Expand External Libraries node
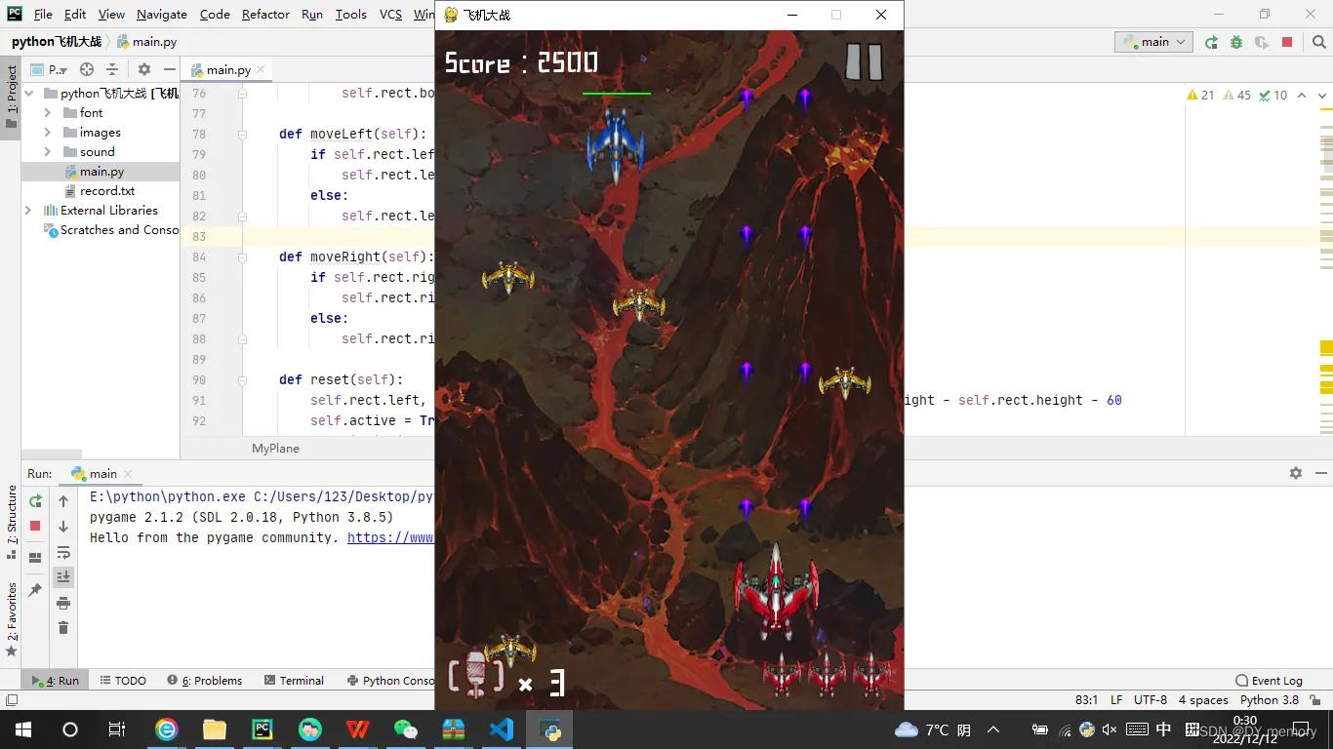Viewport: 1333px width, 749px height. pyautogui.click(x=28, y=210)
